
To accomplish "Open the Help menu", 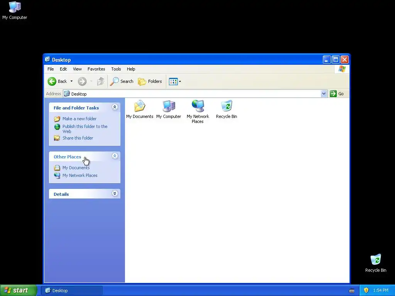I will coord(131,69).
